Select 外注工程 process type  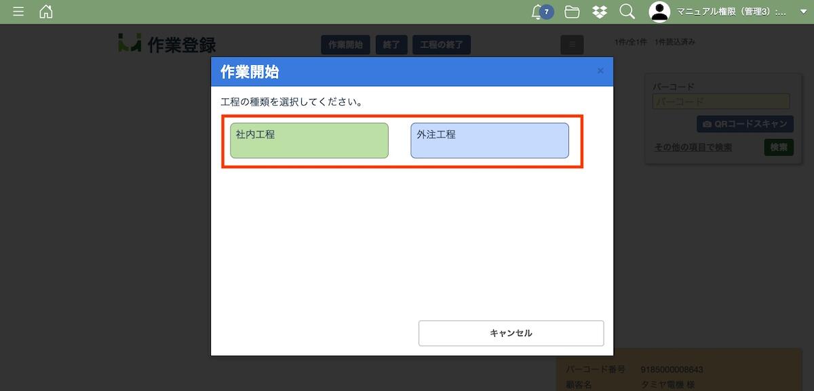[489, 140]
